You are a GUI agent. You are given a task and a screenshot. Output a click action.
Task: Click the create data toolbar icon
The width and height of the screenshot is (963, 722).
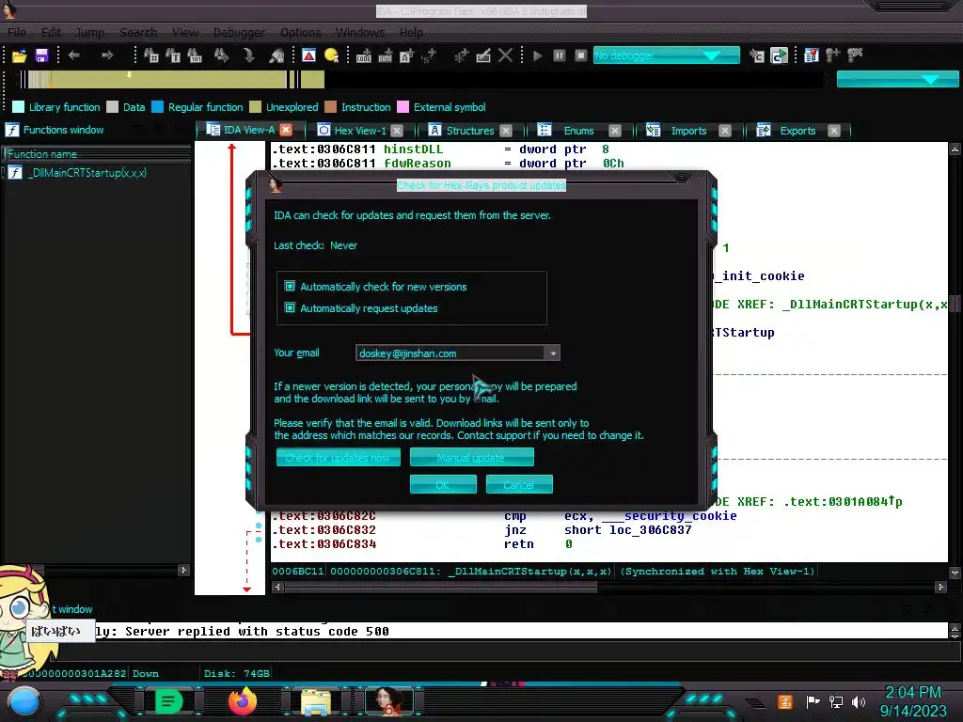(x=385, y=55)
